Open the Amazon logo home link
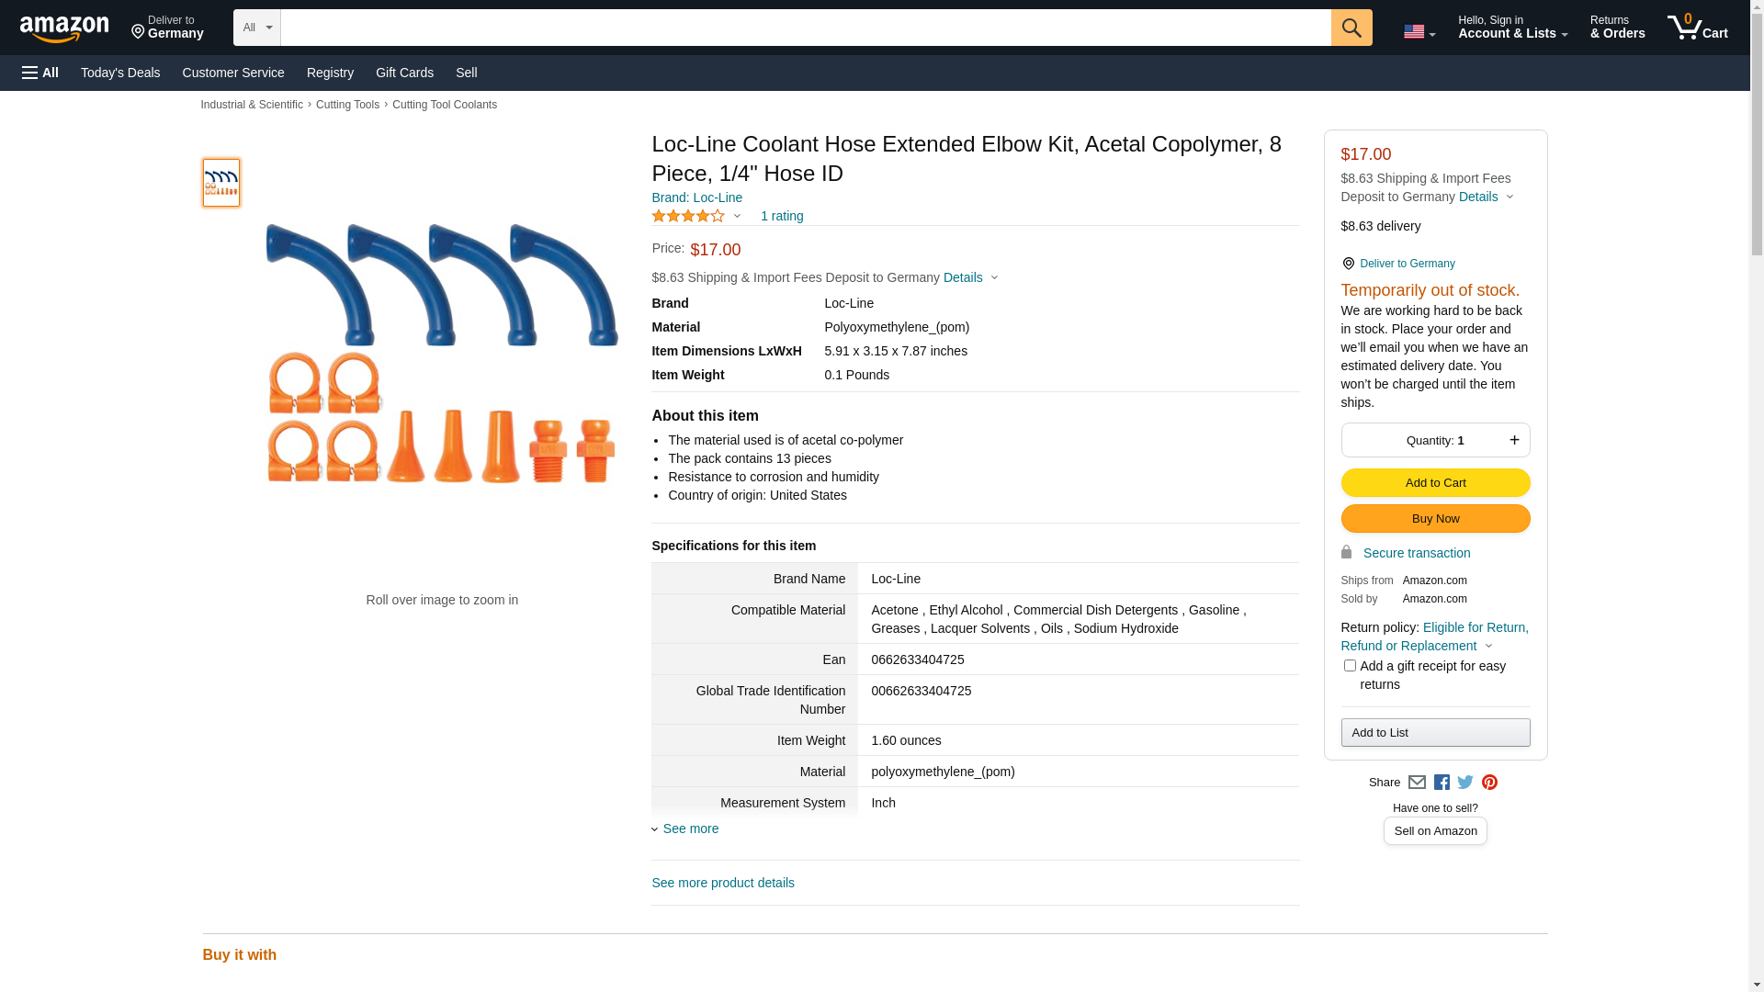This screenshot has height=992, width=1764. coord(64,29)
